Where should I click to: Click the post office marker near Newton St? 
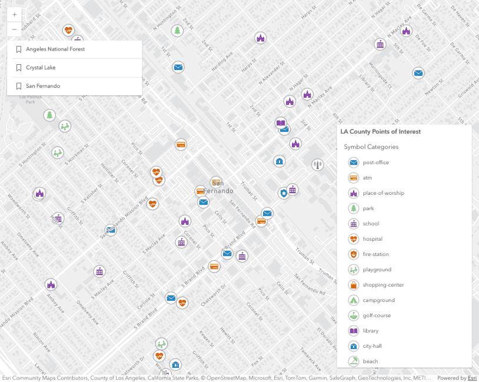point(418,73)
